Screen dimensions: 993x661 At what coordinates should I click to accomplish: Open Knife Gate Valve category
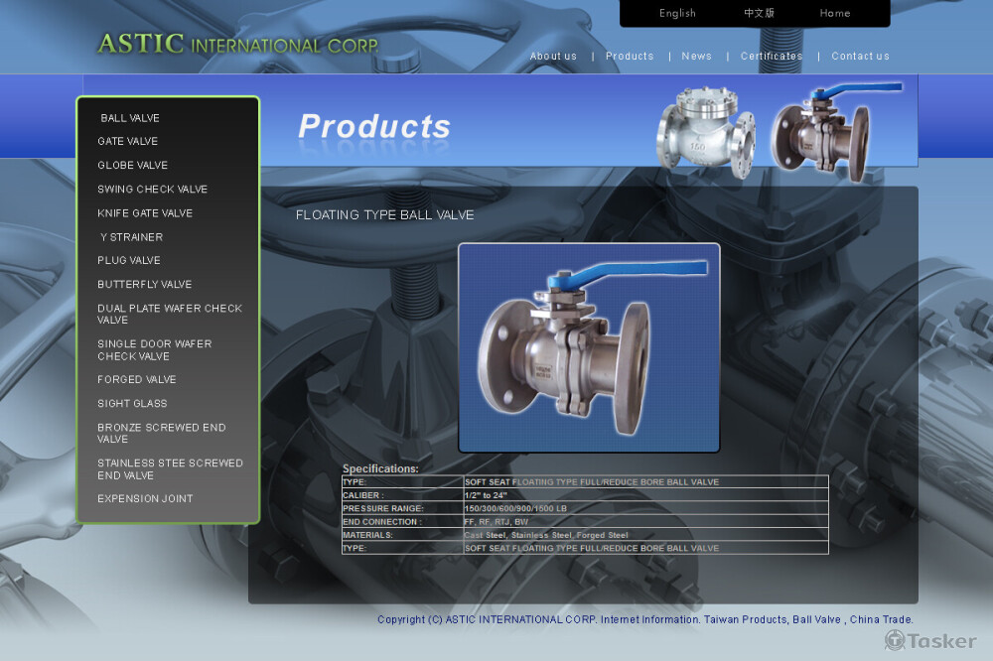pyautogui.click(x=145, y=213)
